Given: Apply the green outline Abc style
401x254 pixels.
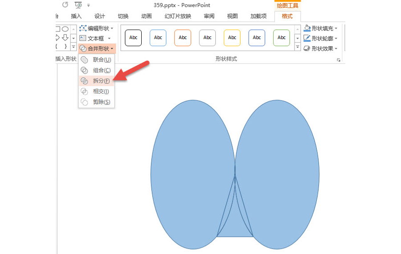Looking at the screenshot, I should point(282,38).
